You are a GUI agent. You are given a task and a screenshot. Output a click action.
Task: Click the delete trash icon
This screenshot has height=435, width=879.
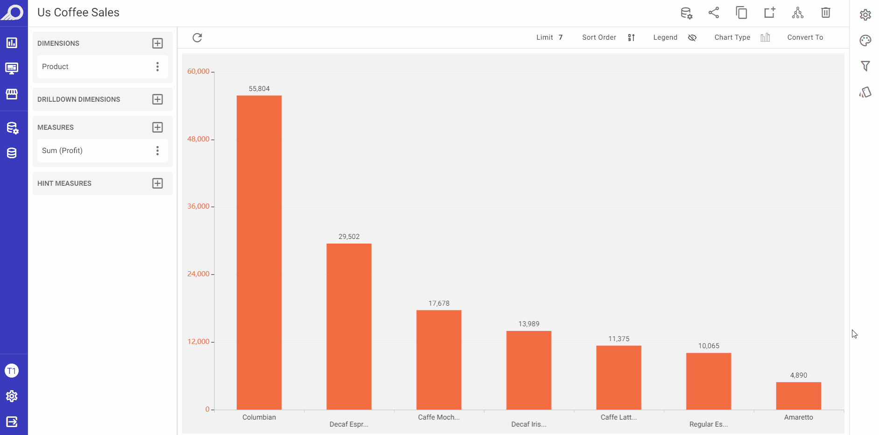(826, 13)
